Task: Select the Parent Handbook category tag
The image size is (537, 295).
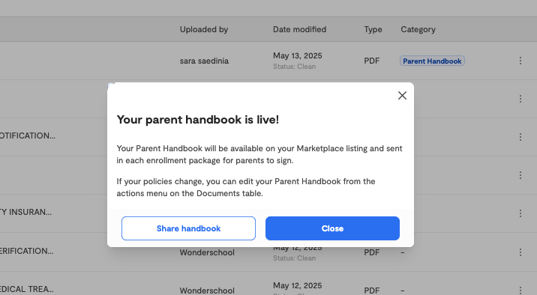Action: (432, 61)
